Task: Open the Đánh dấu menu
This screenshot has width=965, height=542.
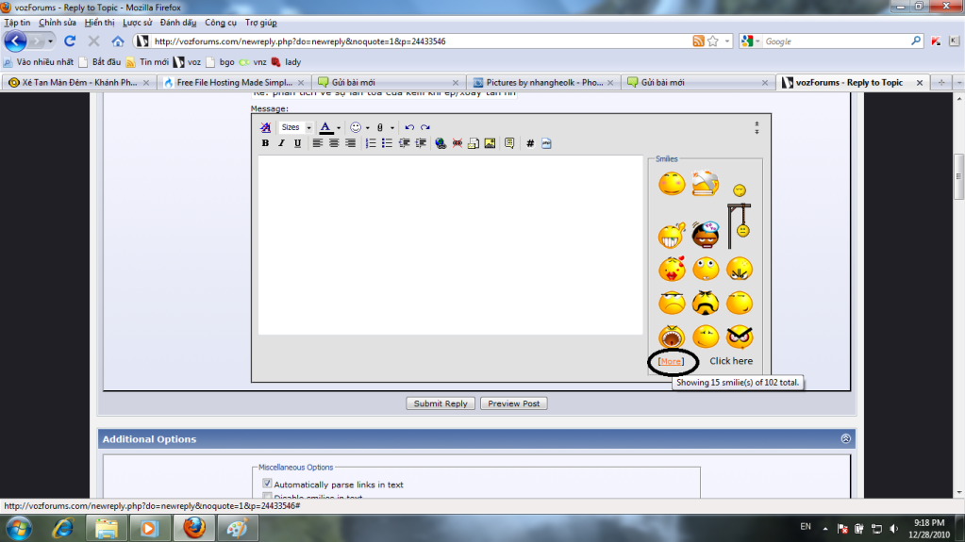Action: [178, 23]
